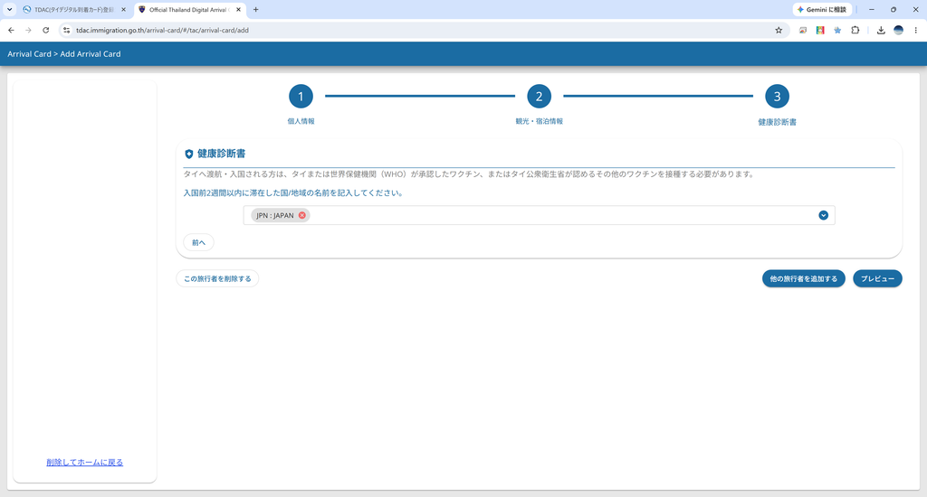
Task: Click the blue star extension icon
Action: (837, 30)
